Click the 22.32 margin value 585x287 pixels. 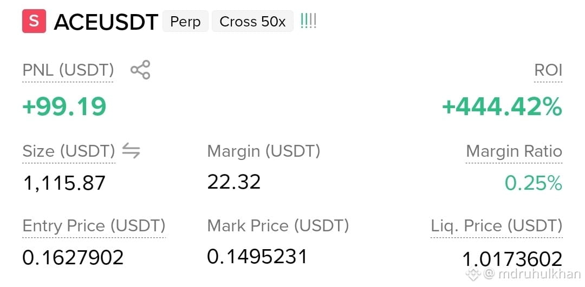tap(234, 182)
